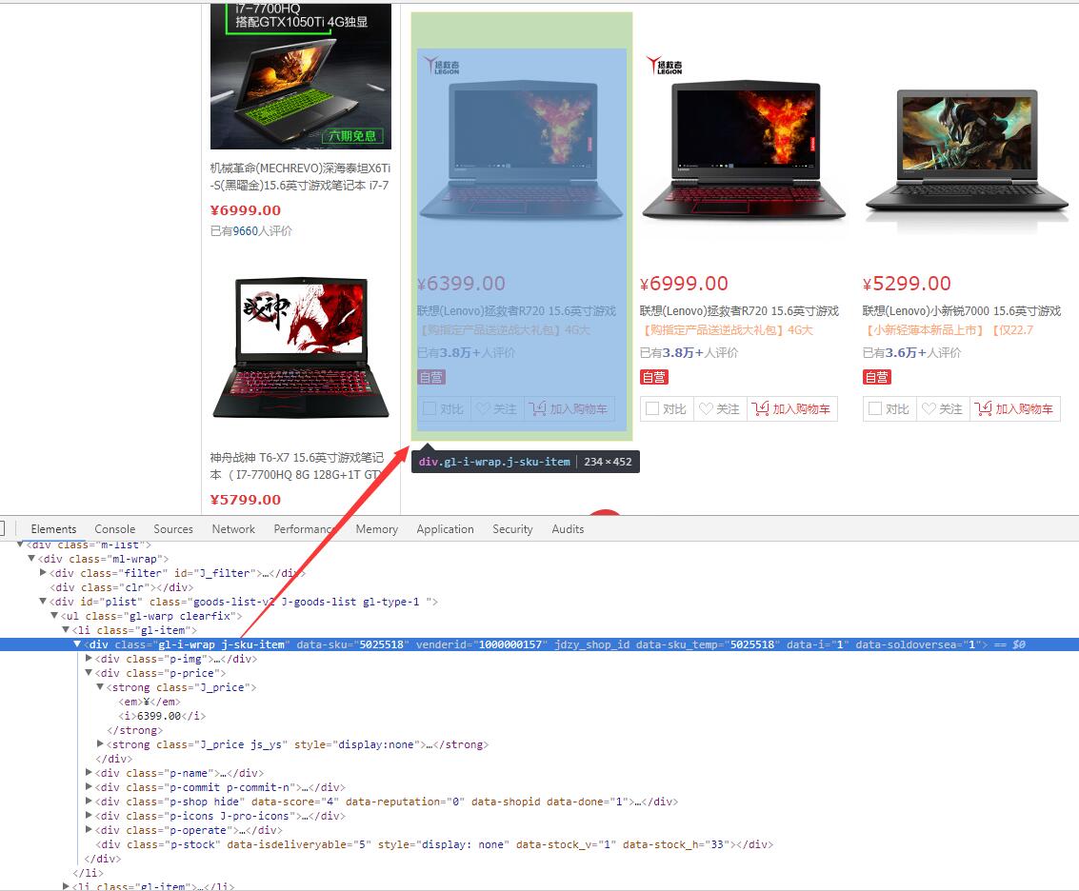Select the div class="clr" line
1079x891 pixels.
(122, 587)
